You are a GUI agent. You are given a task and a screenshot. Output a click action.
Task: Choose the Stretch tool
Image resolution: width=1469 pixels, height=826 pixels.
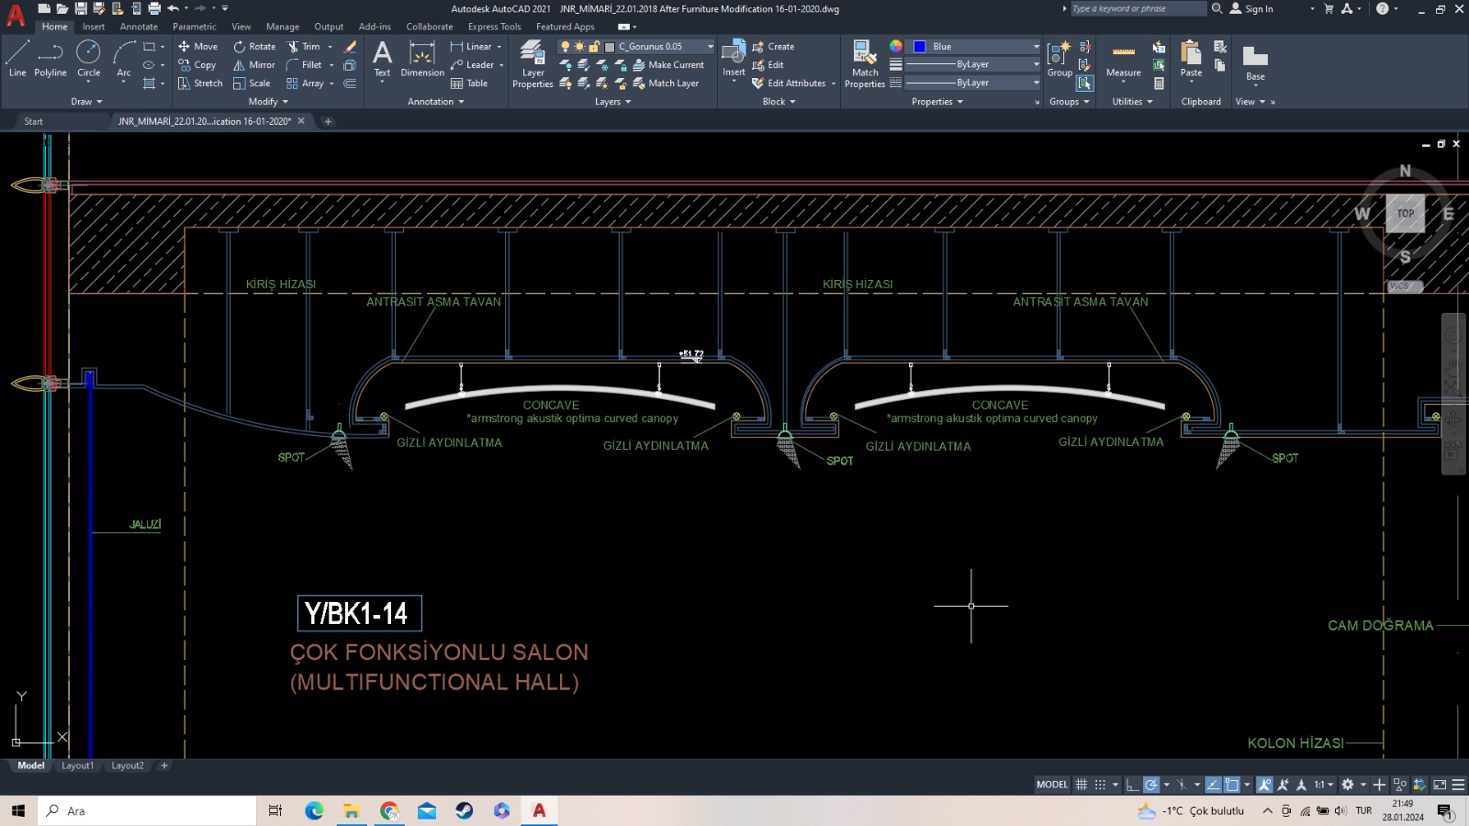pyautogui.click(x=200, y=84)
